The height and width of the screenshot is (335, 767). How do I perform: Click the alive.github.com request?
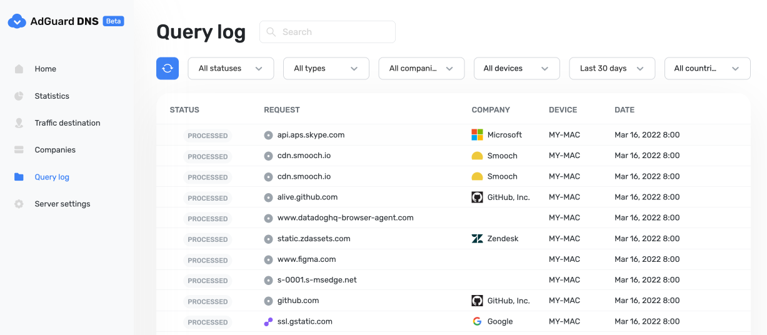308,197
